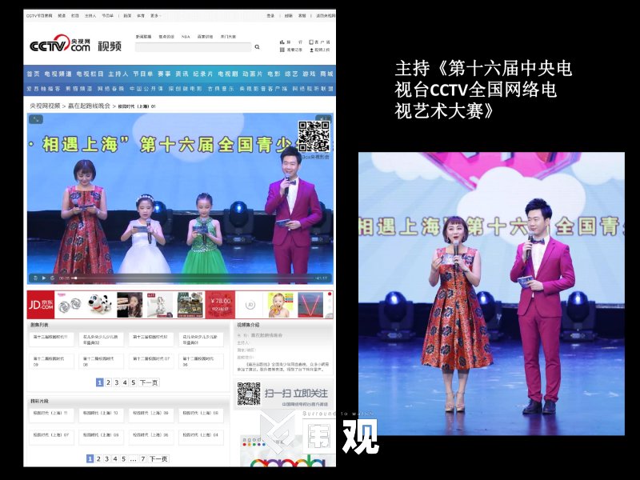Select the 电视剧 navigation menu item

[227, 74]
